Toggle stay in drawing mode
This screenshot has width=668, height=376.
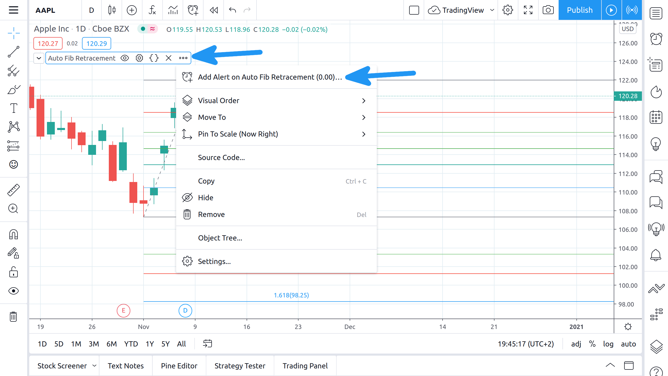pos(14,253)
